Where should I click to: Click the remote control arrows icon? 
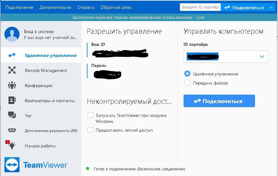click(12, 55)
